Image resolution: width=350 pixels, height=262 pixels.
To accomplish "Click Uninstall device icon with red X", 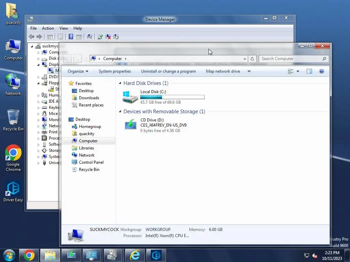I will [108, 37].
